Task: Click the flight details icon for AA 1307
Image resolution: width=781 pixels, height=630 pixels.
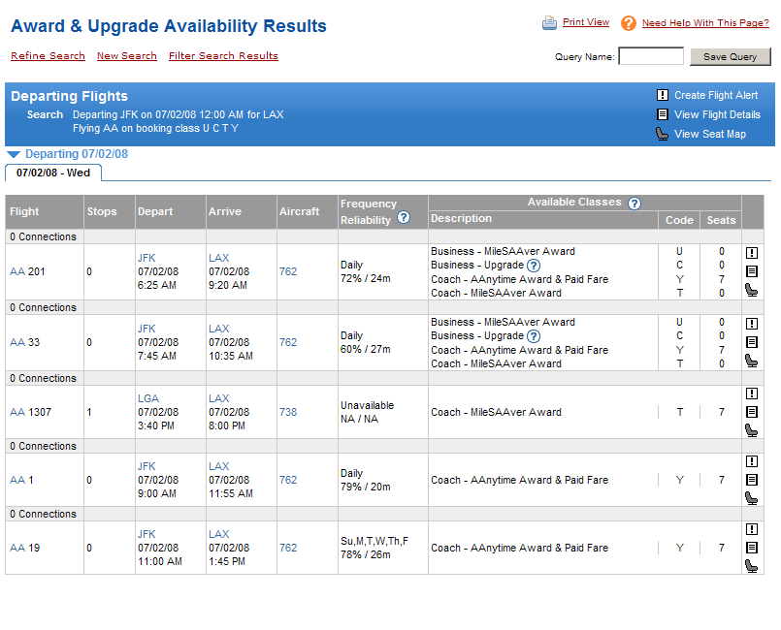Action: [752, 412]
